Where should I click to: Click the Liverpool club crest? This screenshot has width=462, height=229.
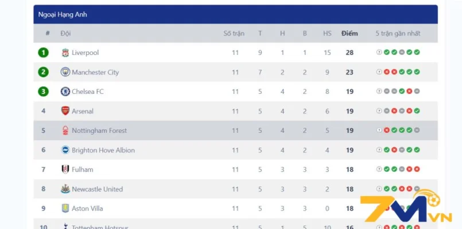coord(65,53)
